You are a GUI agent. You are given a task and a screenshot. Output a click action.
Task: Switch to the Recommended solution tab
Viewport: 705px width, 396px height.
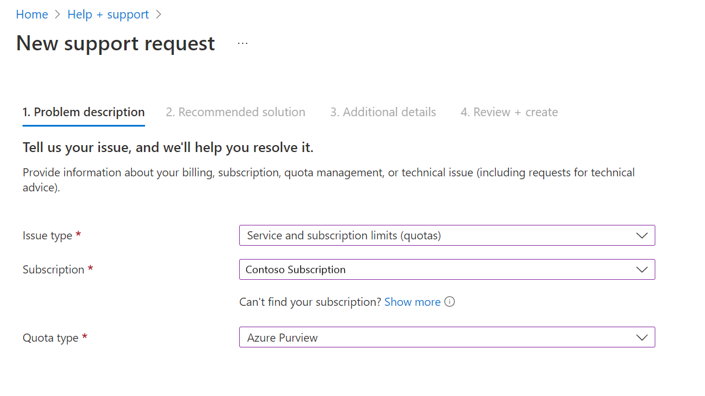coord(236,112)
